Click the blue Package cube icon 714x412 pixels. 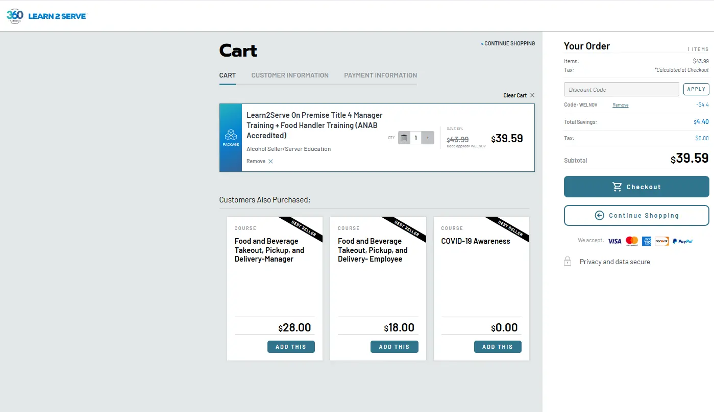pos(231,135)
